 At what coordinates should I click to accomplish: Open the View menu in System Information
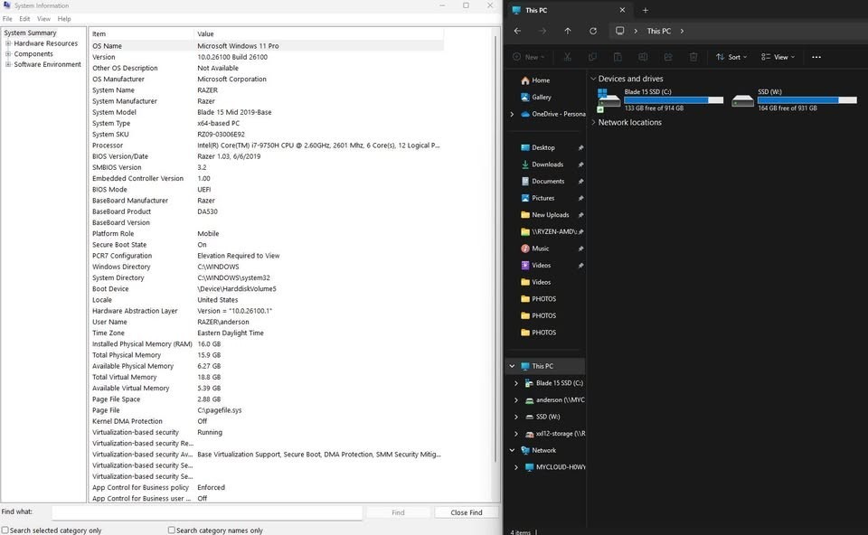43,19
